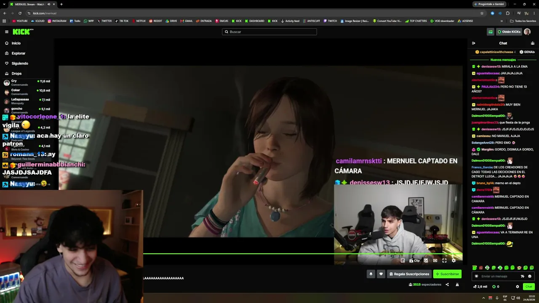Image resolution: width=539 pixels, height=303 pixels.
Task: Open the DASHBOARD bookmark
Action: click(254, 21)
